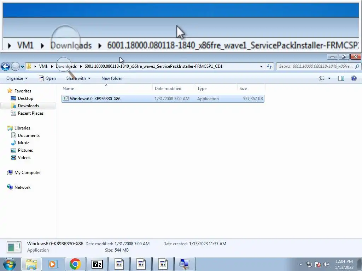Toggle the preview pane icon
This screenshot has height=271, width=362.
(x=341, y=78)
